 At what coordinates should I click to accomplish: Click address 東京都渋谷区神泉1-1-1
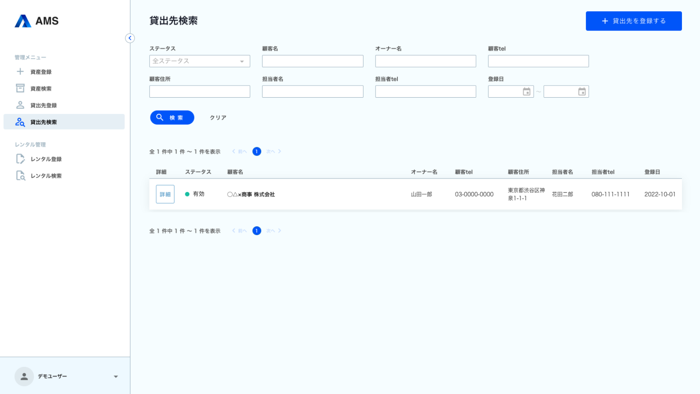(x=526, y=194)
